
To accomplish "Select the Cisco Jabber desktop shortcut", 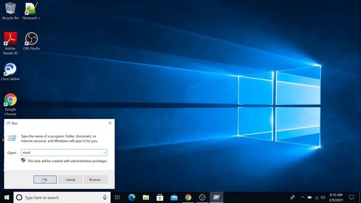I will click(x=10, y=72).
